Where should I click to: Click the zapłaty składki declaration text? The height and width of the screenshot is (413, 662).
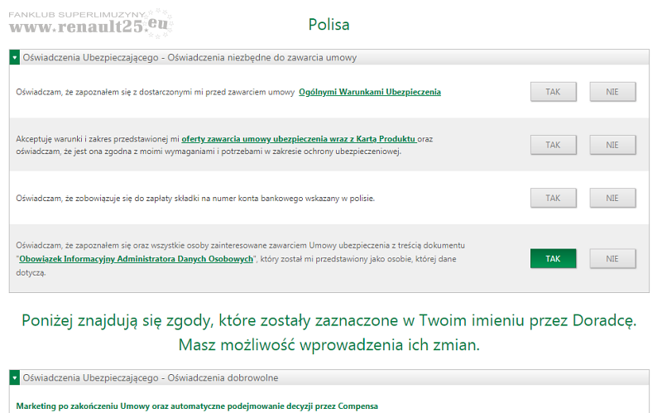click(x=195, y=199)
